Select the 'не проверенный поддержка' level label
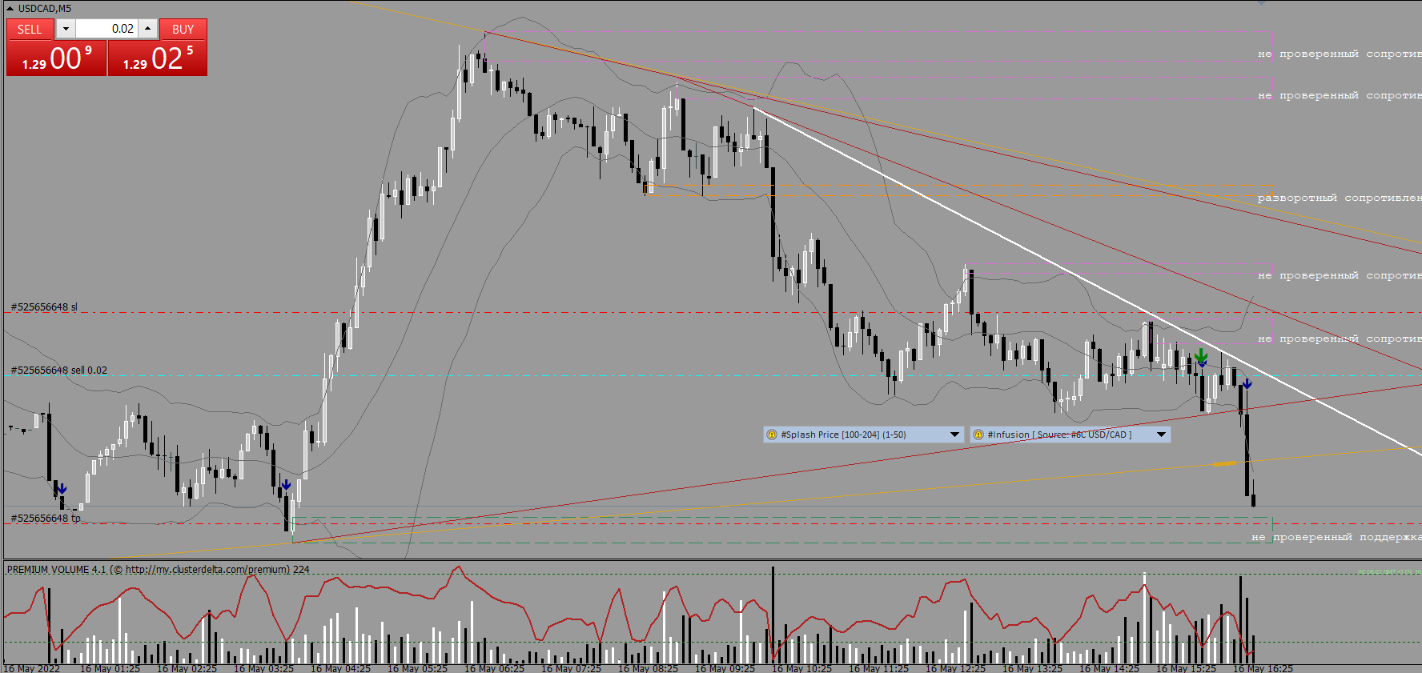 tap(1337, 537)
